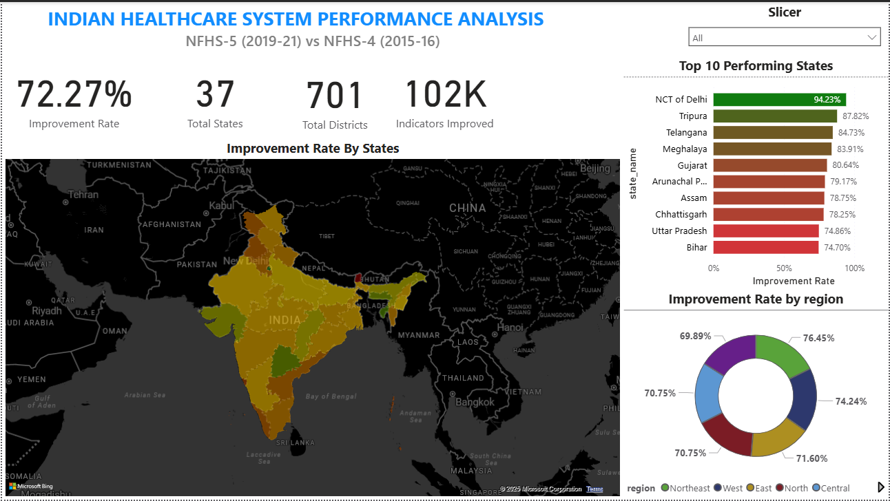Click the Top 10 Performing States title
This screenshot has height=501, width=890.
[x=756, y=65]
